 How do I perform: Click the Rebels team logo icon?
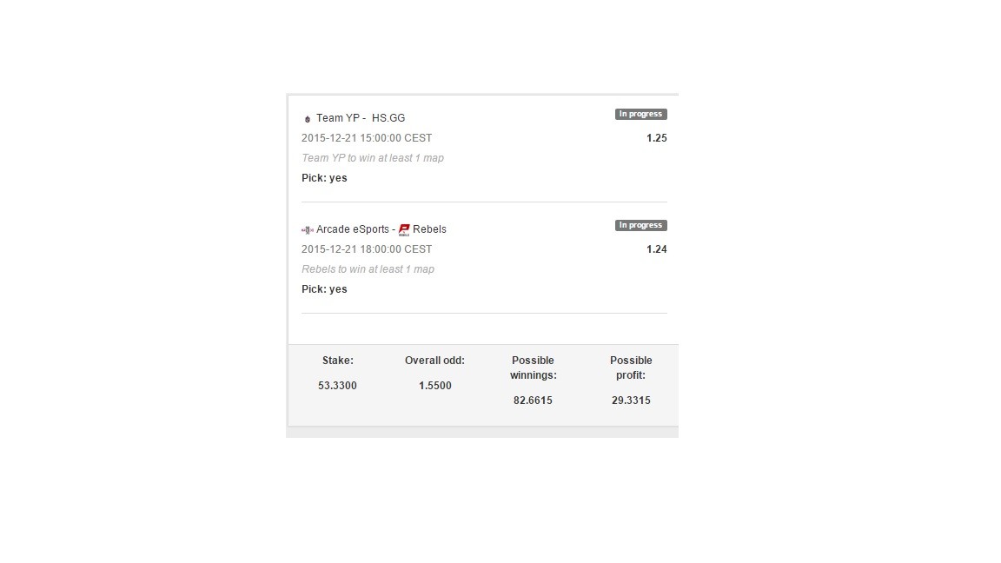[403, 229]
